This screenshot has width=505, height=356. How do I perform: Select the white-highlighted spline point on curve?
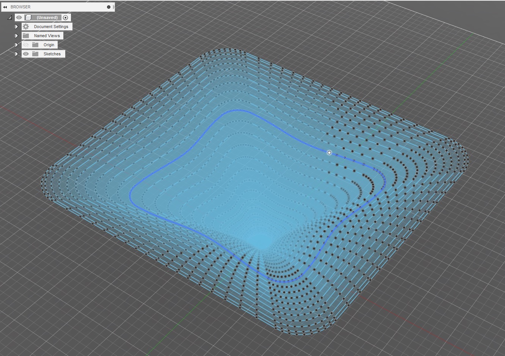tap(329, 152)
